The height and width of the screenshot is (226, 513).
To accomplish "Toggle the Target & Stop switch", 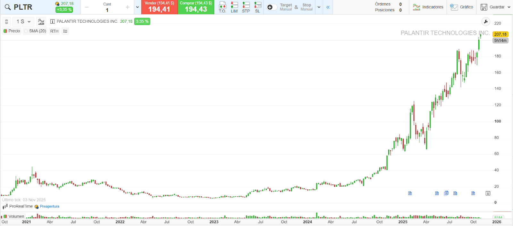I will [272, 7].
